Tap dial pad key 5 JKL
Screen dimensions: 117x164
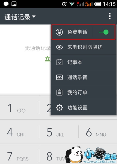[59, 132]
